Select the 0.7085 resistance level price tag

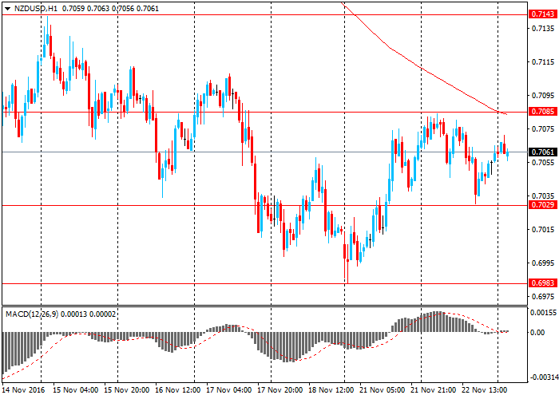coord(543,112)
